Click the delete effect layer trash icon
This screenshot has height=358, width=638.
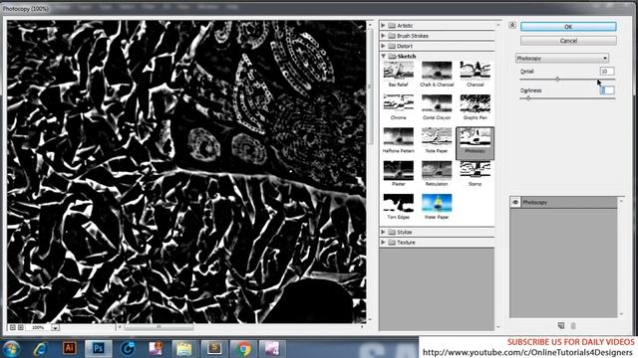573,325
